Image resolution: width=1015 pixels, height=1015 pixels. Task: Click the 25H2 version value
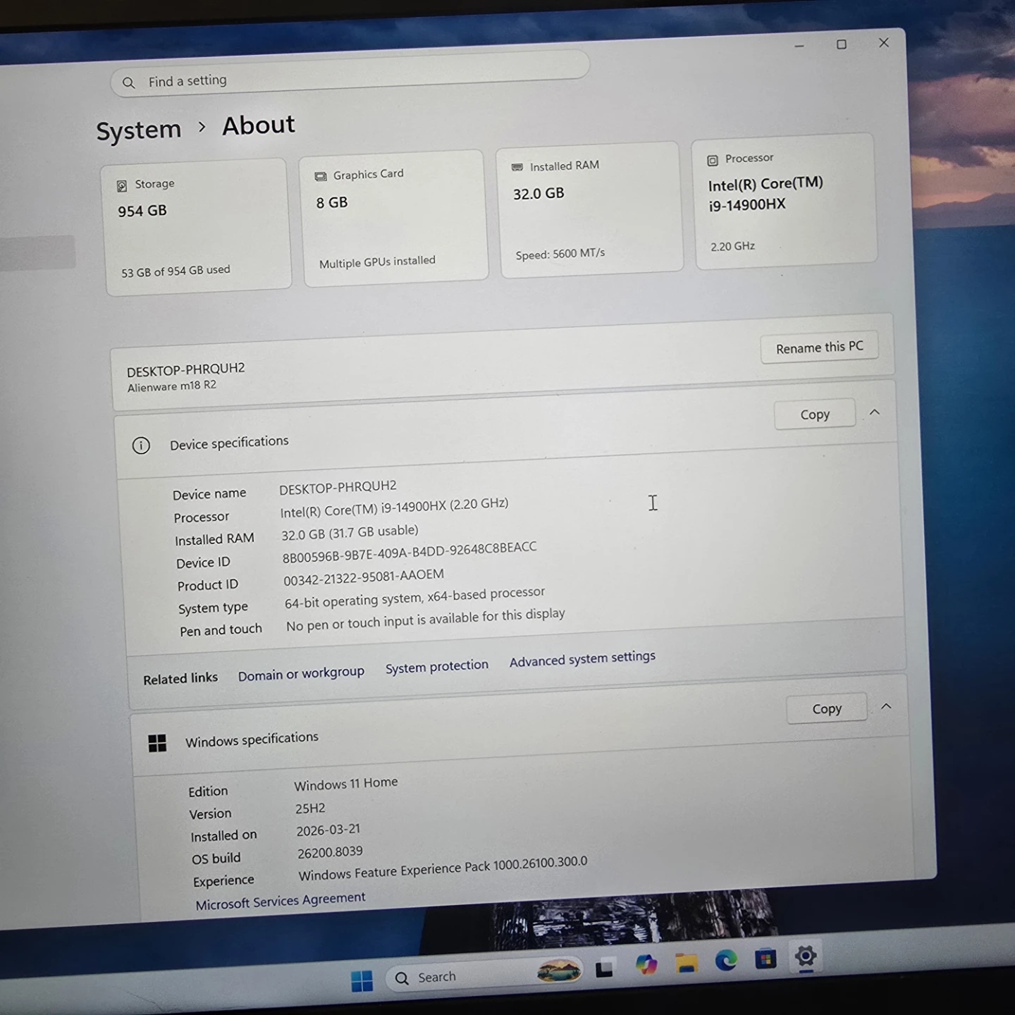pos(310,808)
